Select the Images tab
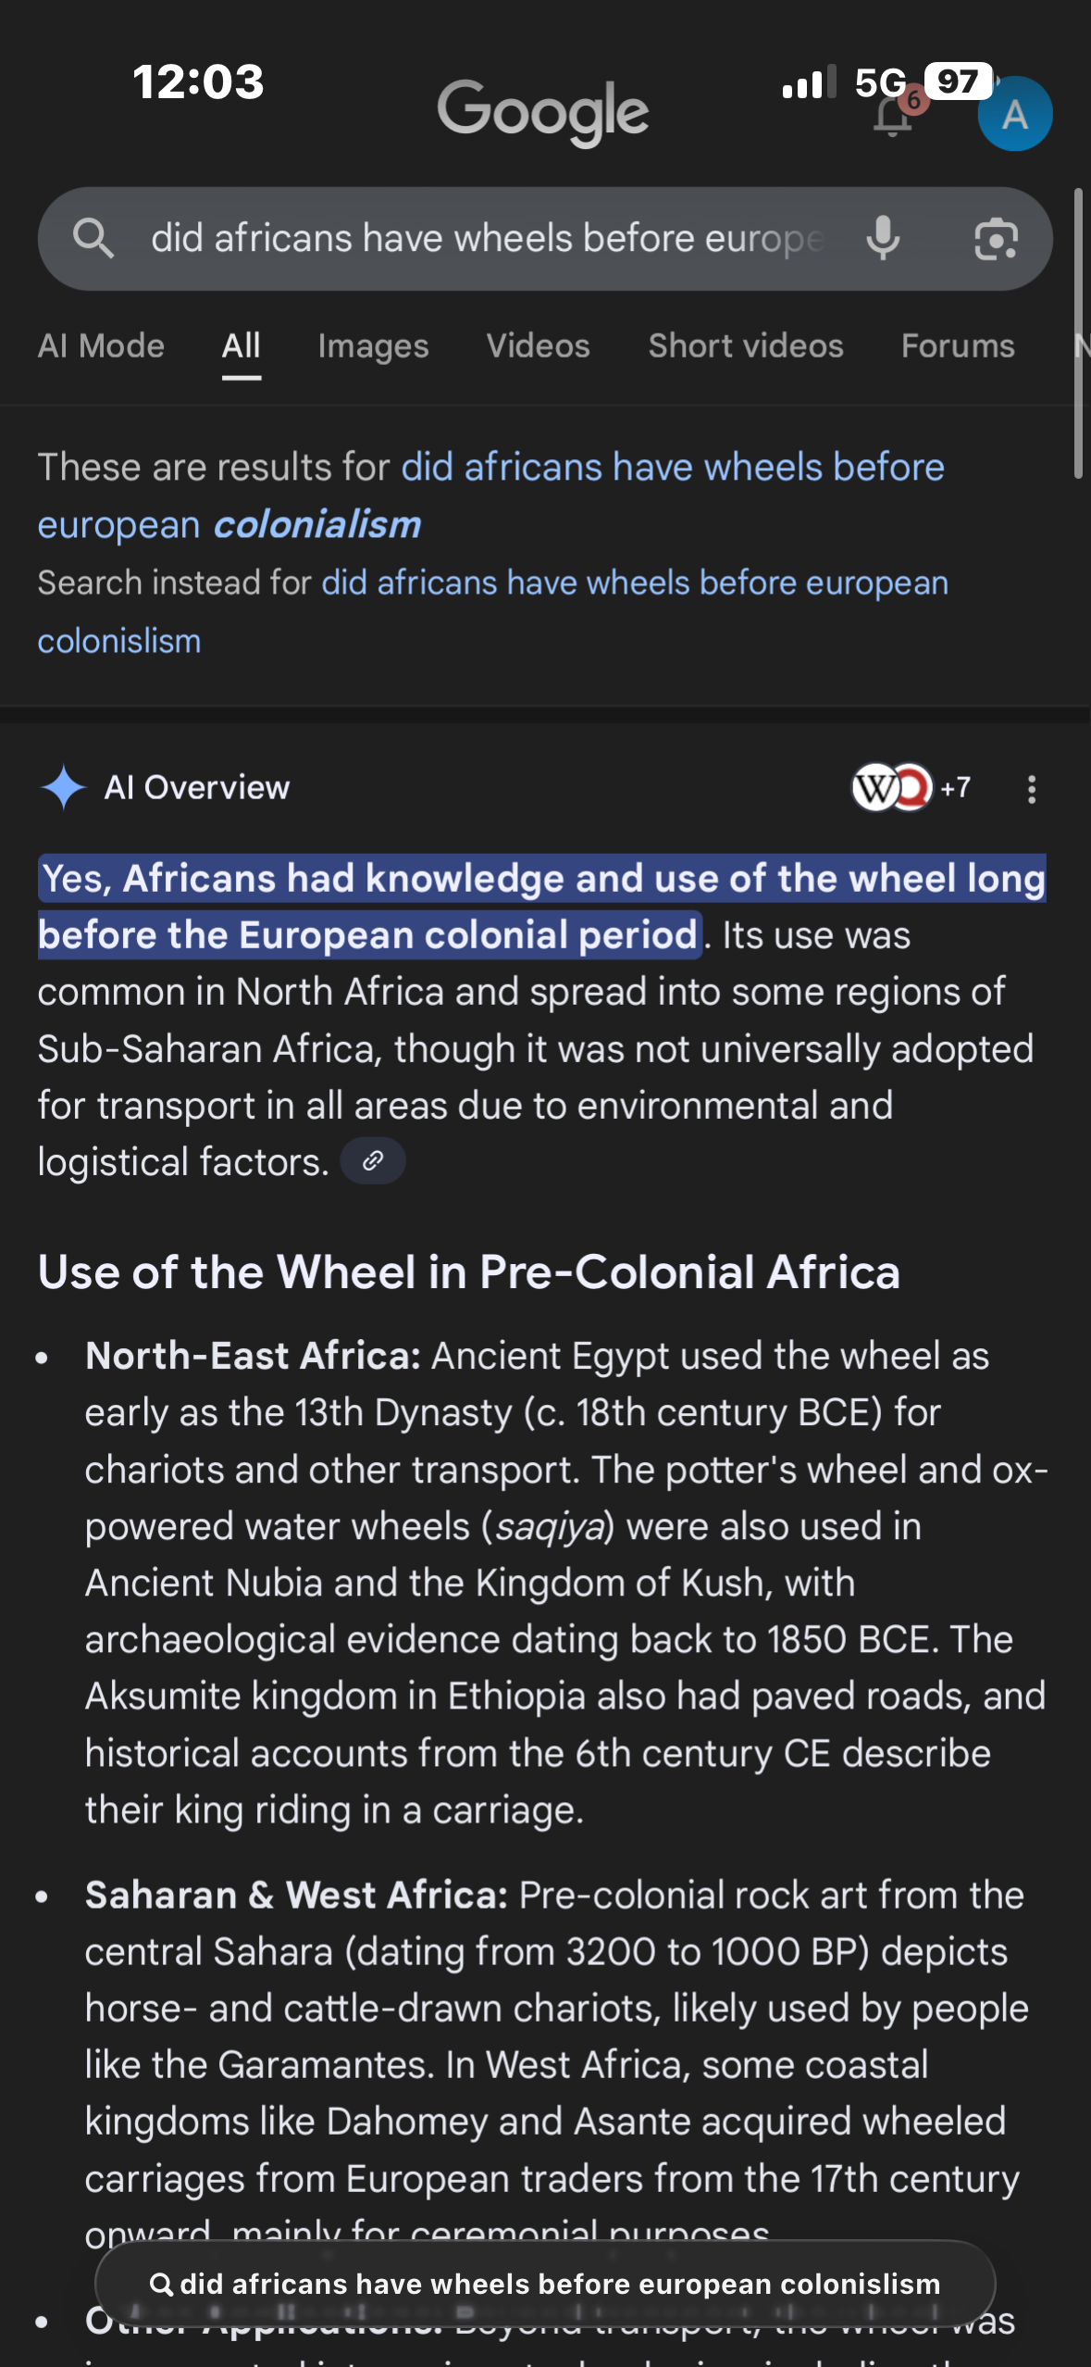The image size is (1091, 2367). click(373, 346)
